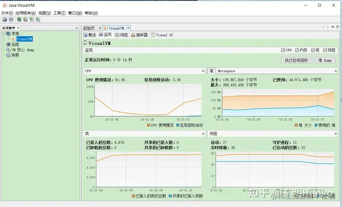Switch to the 概述 overview tab
The height and width of the screenshot is (207, 342).
pyautogui.click(x=90, y=35)
